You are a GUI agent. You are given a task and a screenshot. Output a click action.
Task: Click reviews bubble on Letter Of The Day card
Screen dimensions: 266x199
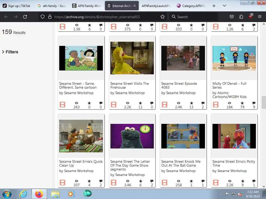point(152,181)
